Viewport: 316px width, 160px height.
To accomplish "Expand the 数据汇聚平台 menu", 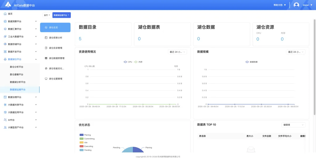I will coord(36,29).
